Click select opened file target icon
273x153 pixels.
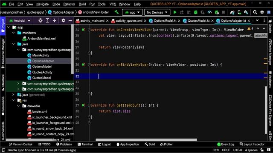[x=41, y=20]
